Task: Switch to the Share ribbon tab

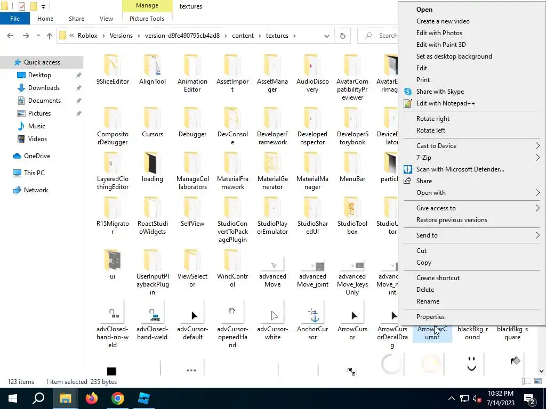Action: pyautogui.click(x=76, y=19)
